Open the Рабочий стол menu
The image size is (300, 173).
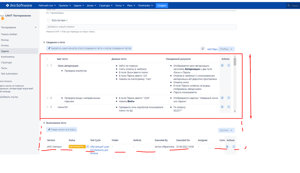coord(47,5)
